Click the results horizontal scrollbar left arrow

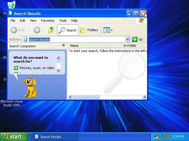click(x=70, y=97)
